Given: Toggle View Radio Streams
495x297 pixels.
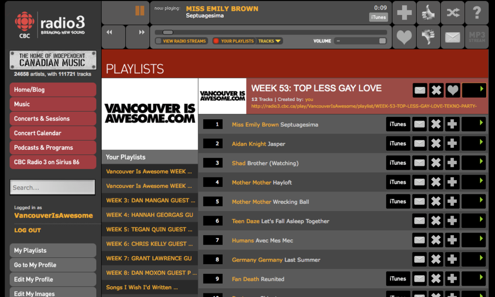Looking at the screenshot, I should [181, 41].
